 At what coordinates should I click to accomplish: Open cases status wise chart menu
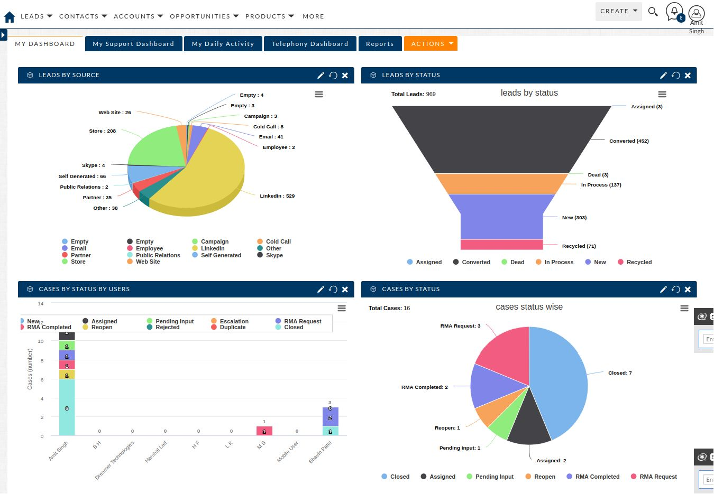coord(684,308)
